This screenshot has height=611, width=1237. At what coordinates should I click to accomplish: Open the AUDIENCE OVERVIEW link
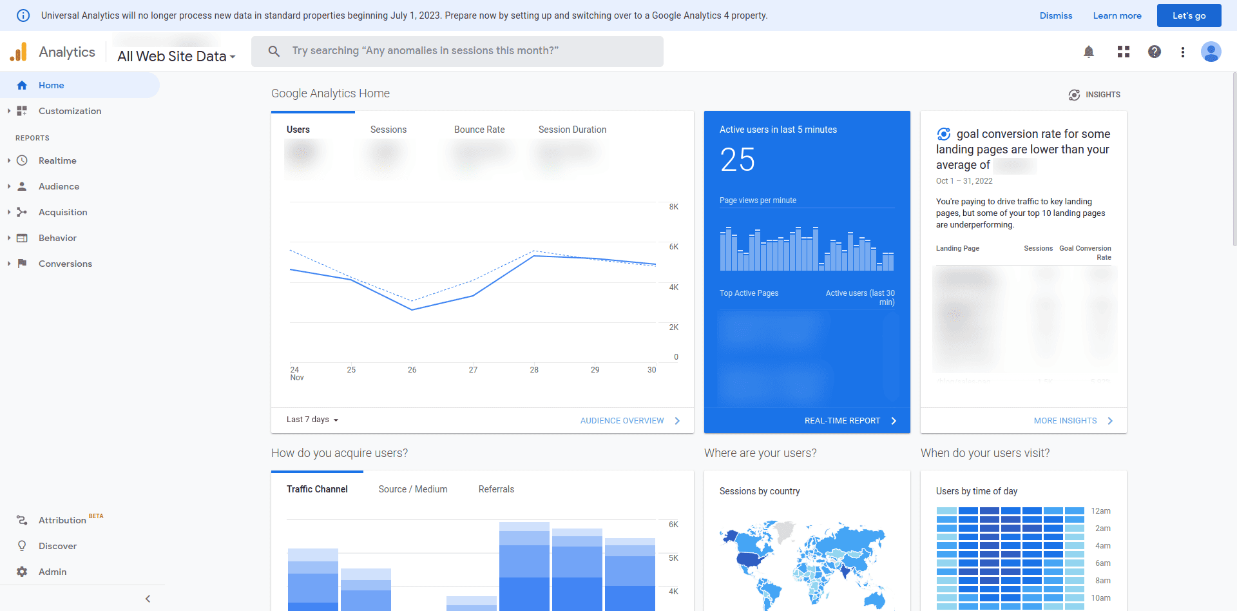622,421
